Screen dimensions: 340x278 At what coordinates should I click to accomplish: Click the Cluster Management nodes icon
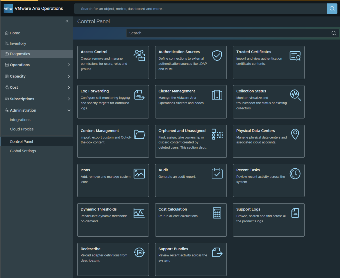click(217, 95)
